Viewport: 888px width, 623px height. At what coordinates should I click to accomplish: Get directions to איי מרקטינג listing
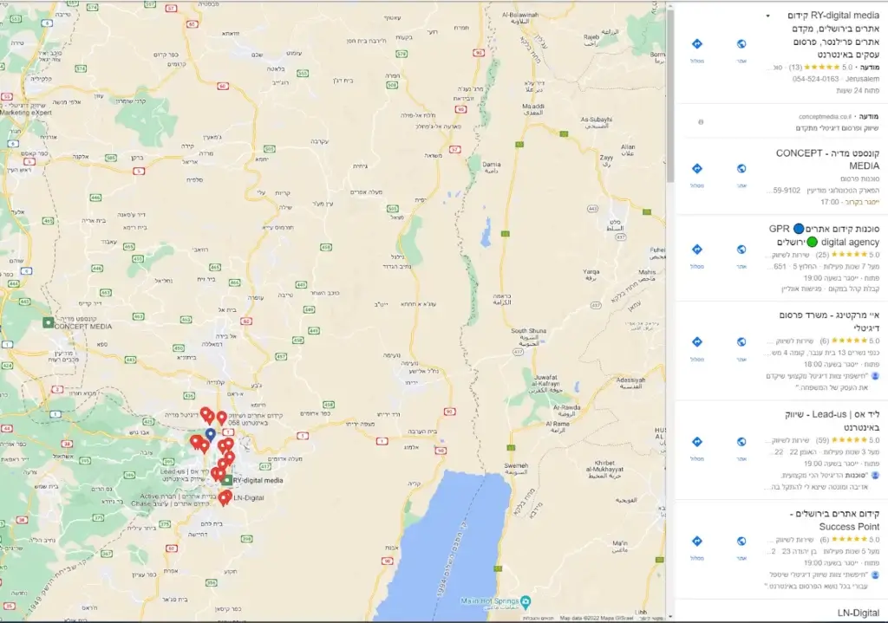[697, 341]
